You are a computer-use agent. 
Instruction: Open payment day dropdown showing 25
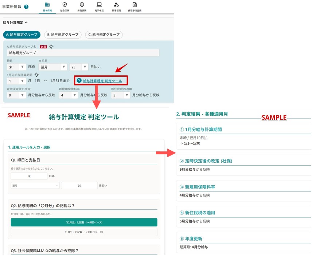(79, 67)
